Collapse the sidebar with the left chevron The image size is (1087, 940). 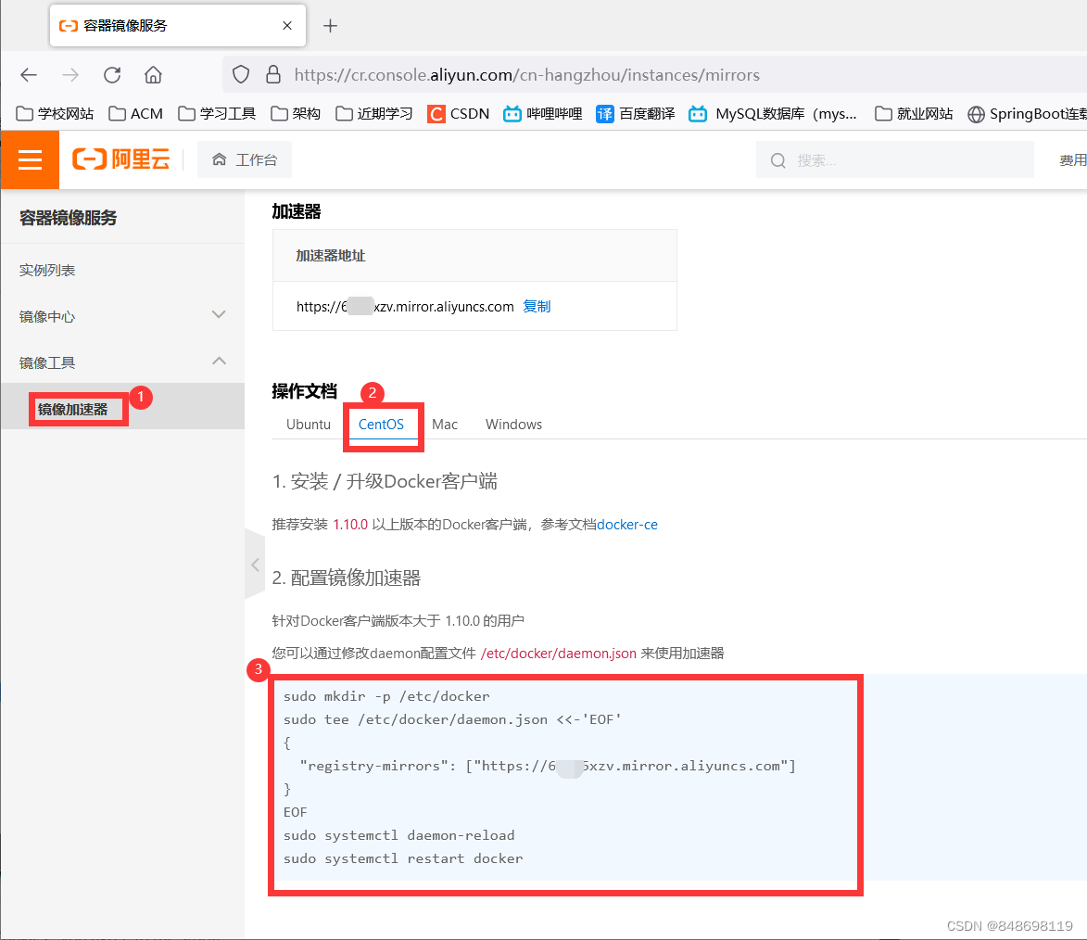pyautogui.click(x=254, y=565)
